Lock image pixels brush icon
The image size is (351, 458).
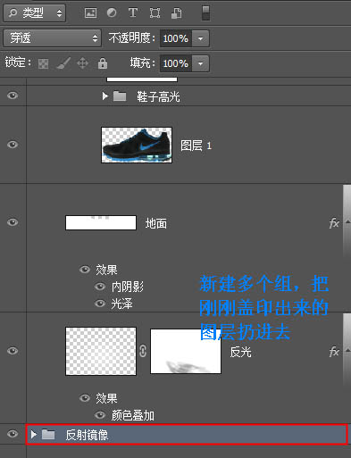point(63,63)
